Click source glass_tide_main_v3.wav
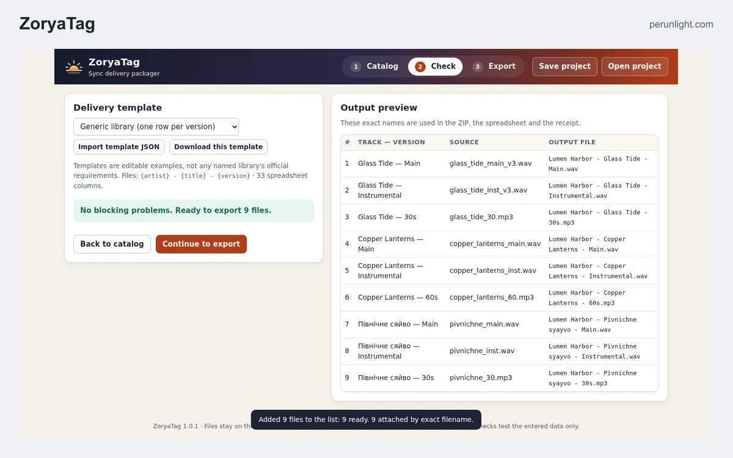 490,164
